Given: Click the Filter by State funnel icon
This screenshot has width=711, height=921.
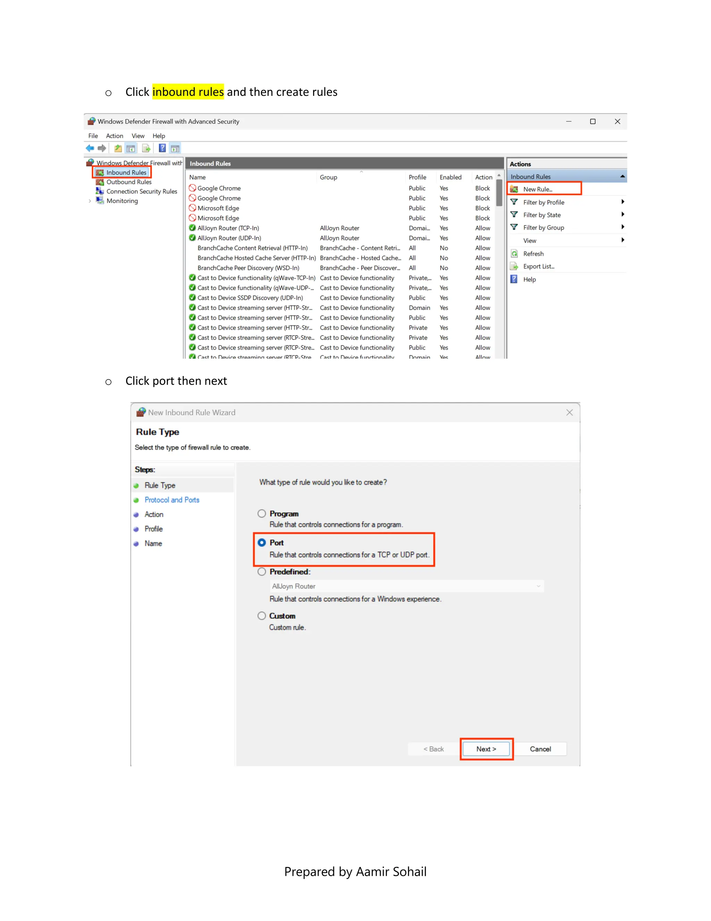Looking at the screenshot, I should tap(514, 215).
